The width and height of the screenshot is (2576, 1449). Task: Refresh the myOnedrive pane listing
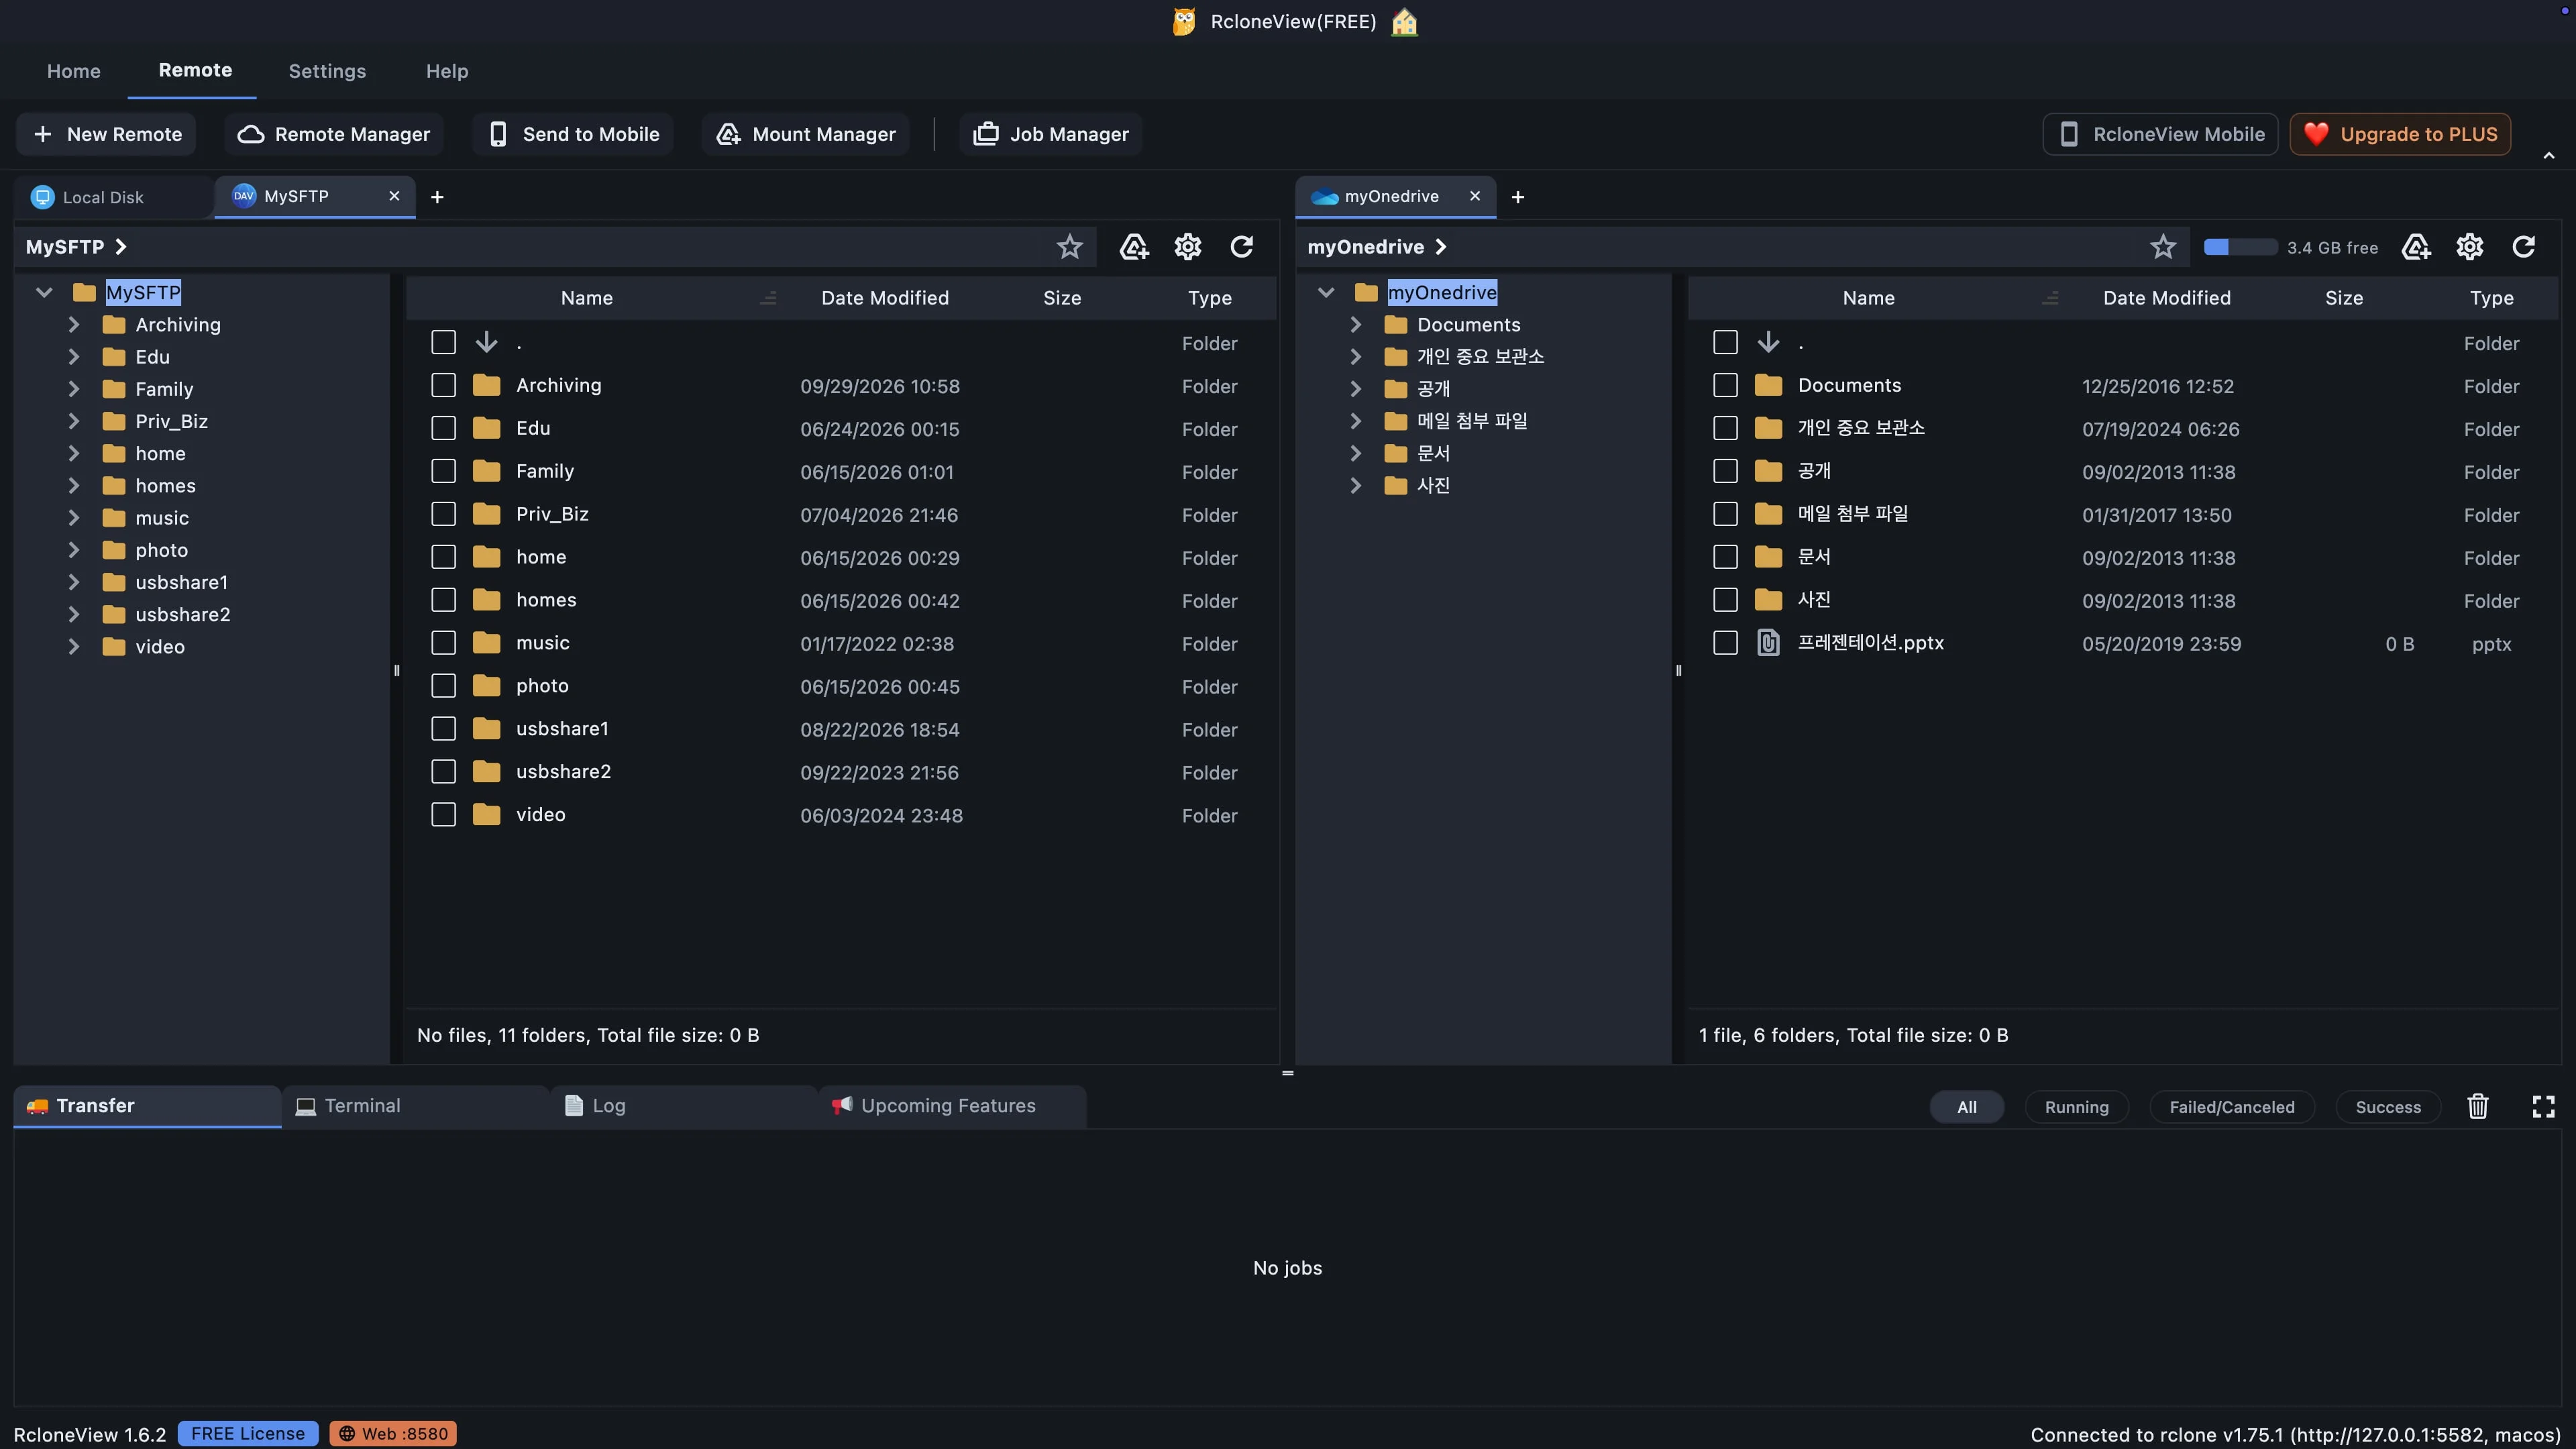(2523, 247)
